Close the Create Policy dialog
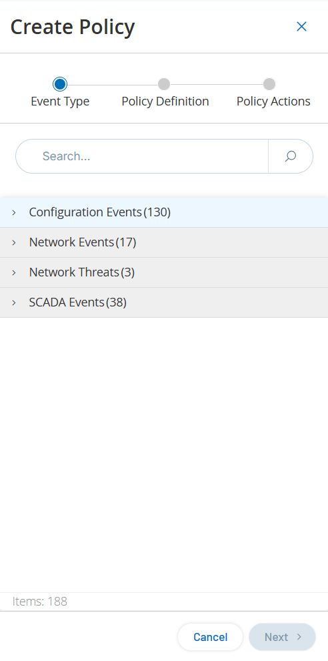Screen dimensions: 328x661 tap(301, 27)
